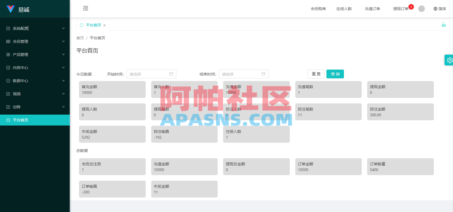Click the user avatar circle

pos(422,9)
